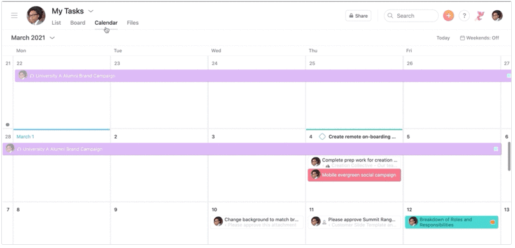Expand the My Tasks title dropdown arrow
The image size is (515, 248).
point(90,11)
